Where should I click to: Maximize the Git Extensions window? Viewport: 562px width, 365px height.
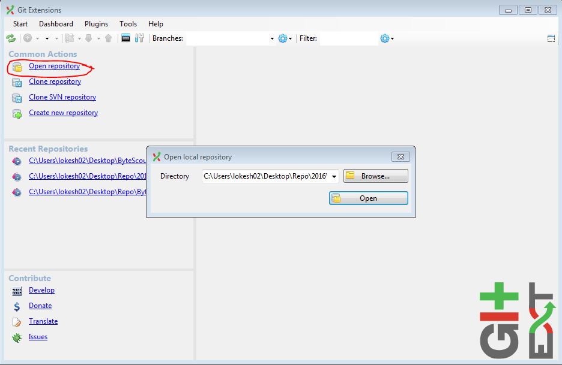tap(528, 10)
